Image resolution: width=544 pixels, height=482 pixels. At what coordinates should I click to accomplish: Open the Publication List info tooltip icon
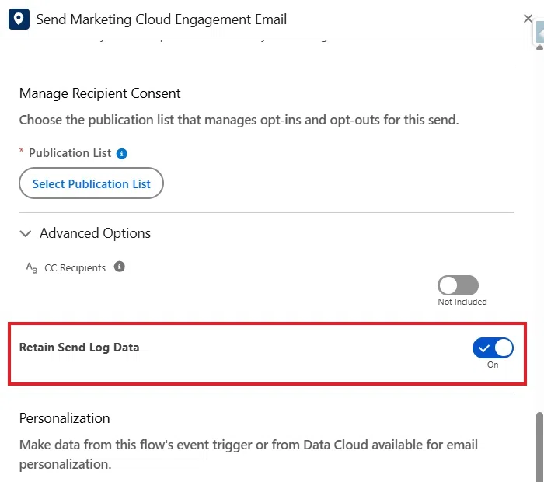point(121,153)
